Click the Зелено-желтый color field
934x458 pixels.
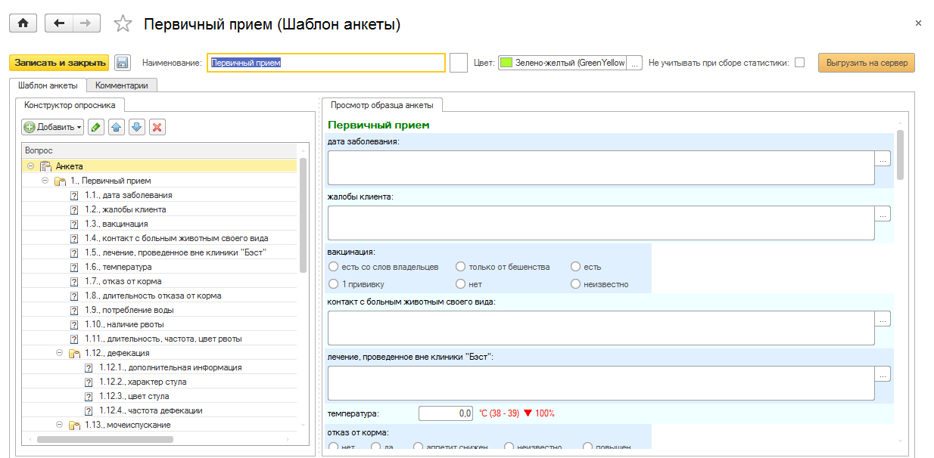(x=563, y=63)
